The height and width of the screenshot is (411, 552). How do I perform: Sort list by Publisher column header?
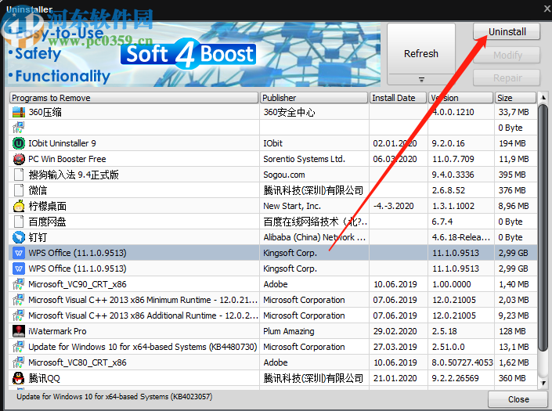[x=314, y=98]
